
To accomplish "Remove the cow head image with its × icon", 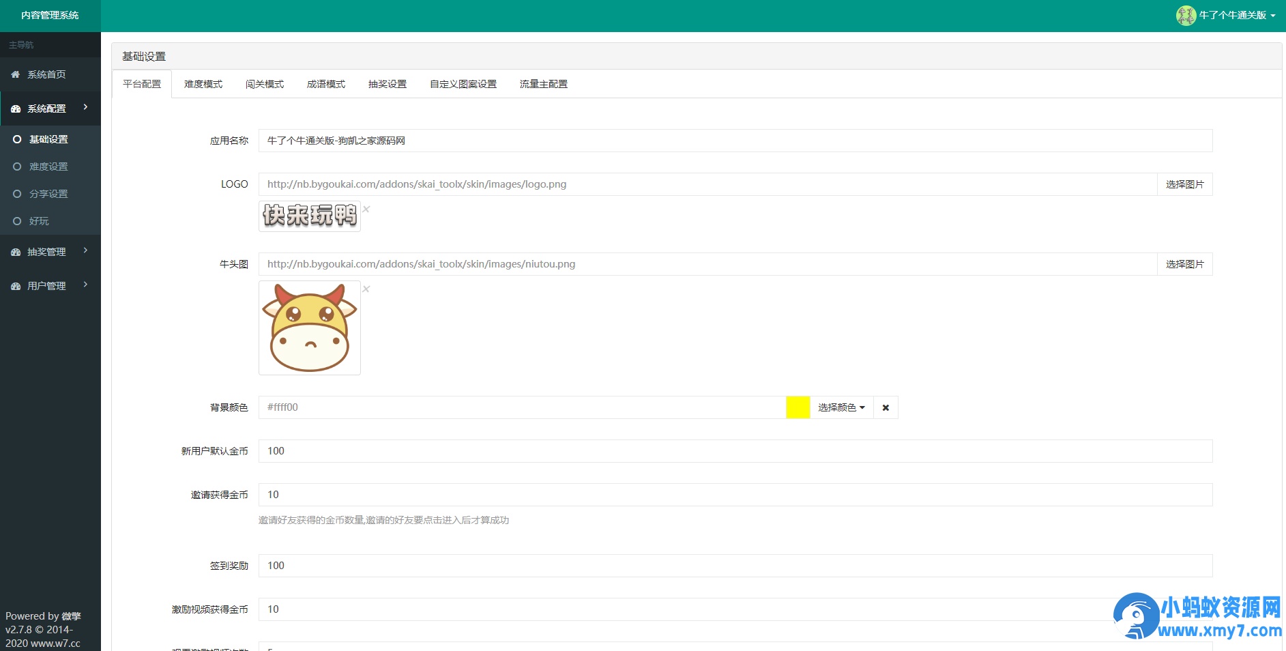I will point(366,289).
